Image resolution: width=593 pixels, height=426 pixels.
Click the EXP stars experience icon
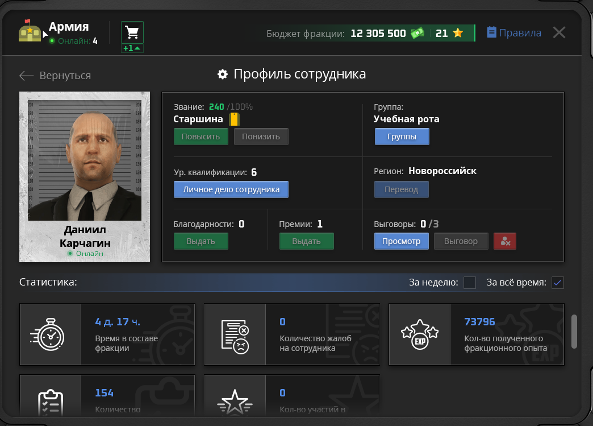(x=419, y=334)
